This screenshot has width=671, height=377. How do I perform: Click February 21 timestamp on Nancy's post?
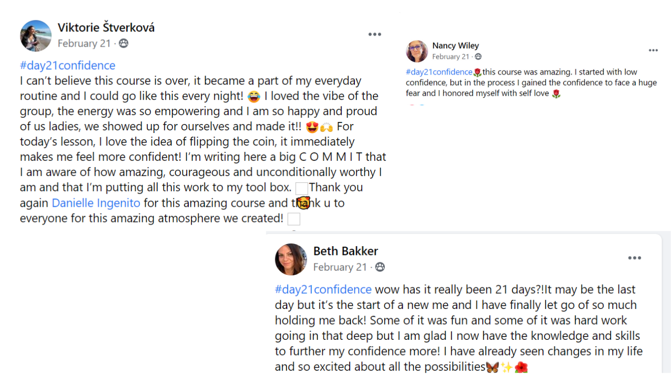(450, 57)
